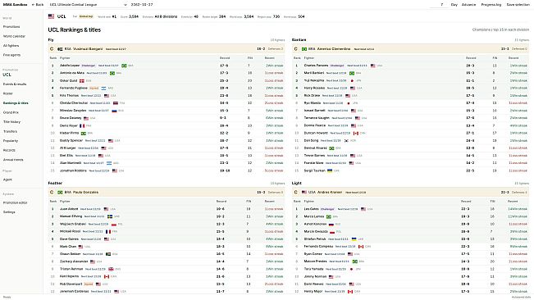534x300 pixels.
Task: Open Events & results in the sidebar
Action: click(15, 84)
